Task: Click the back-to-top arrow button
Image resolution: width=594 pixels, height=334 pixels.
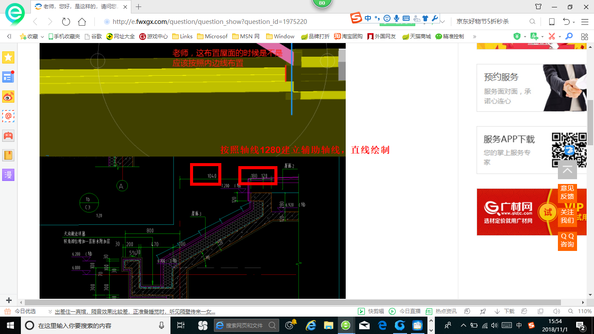Action: pyautogui.click(x=567, y=170)
